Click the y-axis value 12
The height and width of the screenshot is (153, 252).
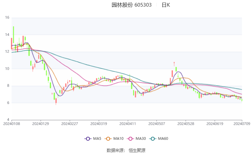7,52
